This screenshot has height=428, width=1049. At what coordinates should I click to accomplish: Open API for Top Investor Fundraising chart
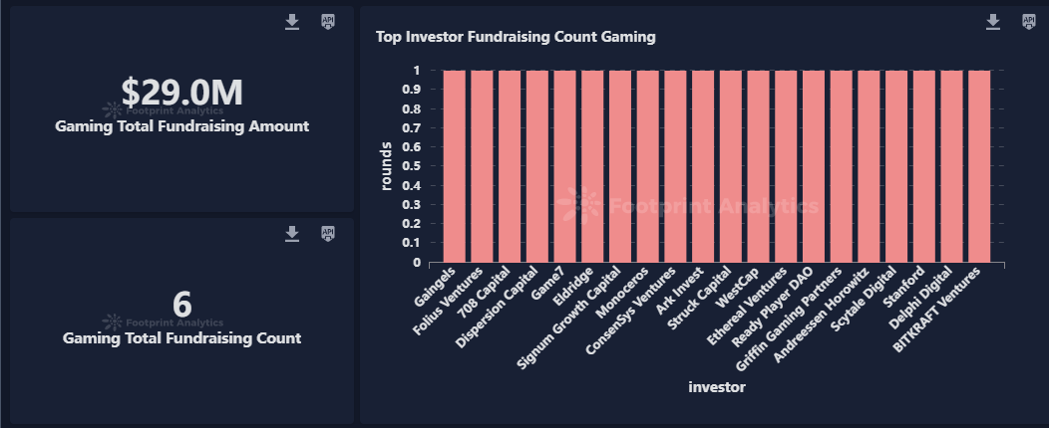[x=1028, y=22]
